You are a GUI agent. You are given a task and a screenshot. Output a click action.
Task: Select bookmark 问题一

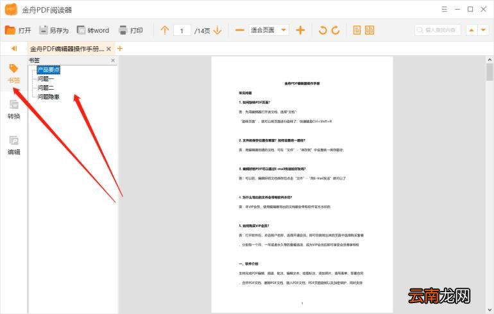click(46, 79)
